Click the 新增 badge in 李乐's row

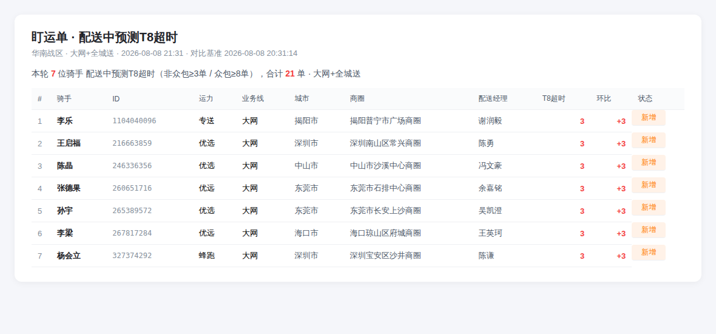point(649,117)
